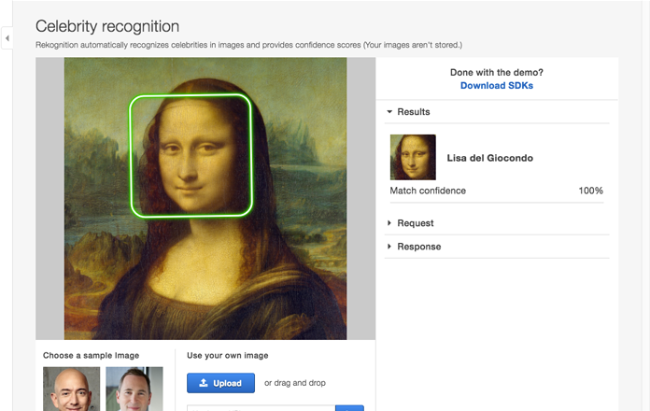Click the Upload button
The height and width of the screenshot is (411, 650).
tap(220, 383)
